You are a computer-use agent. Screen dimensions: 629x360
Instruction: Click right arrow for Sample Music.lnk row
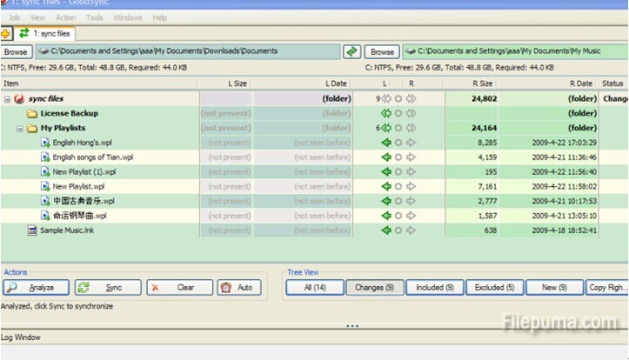pyautogui.click(x=411, y=230)
